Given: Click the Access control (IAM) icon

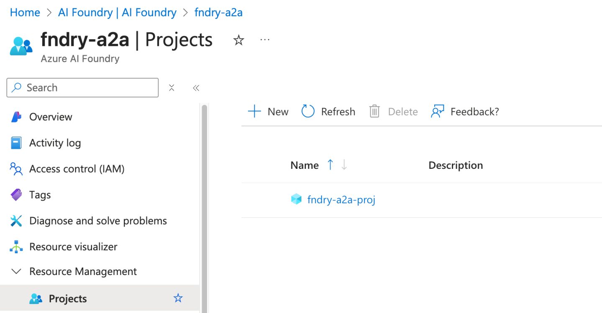Looking at the screenshot, I should tap(15, 169).
